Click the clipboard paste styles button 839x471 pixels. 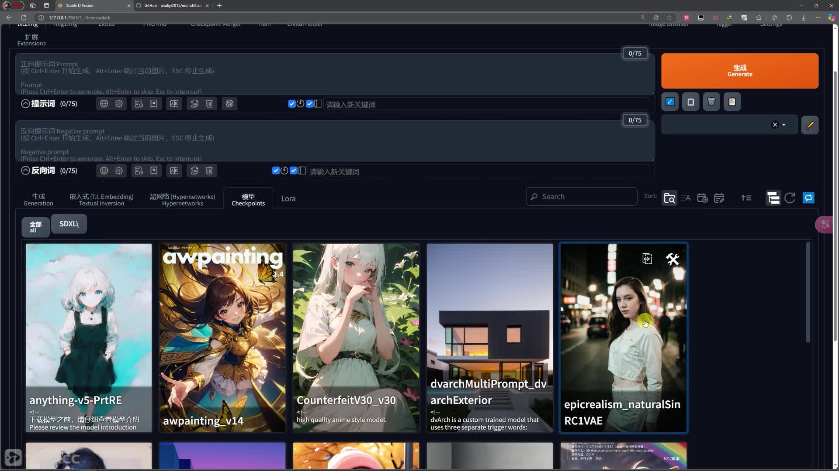[x=732, y=102]
